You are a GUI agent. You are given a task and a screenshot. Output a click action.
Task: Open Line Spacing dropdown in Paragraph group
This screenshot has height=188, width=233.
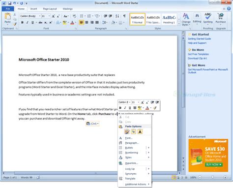click(x=105, y=23)
